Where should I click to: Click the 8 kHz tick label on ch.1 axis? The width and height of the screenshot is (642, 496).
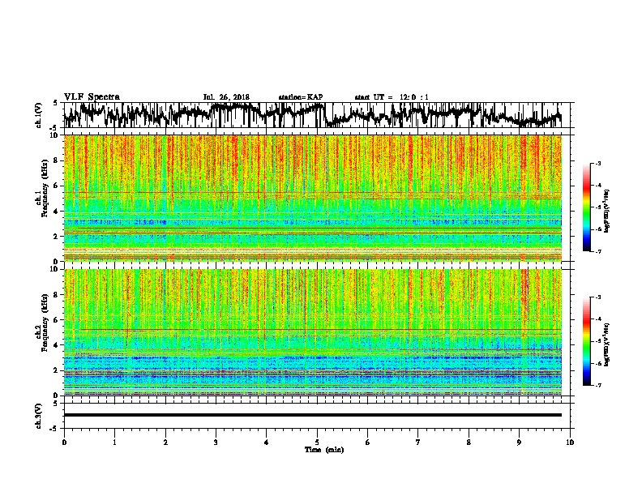tap(56, 160)
